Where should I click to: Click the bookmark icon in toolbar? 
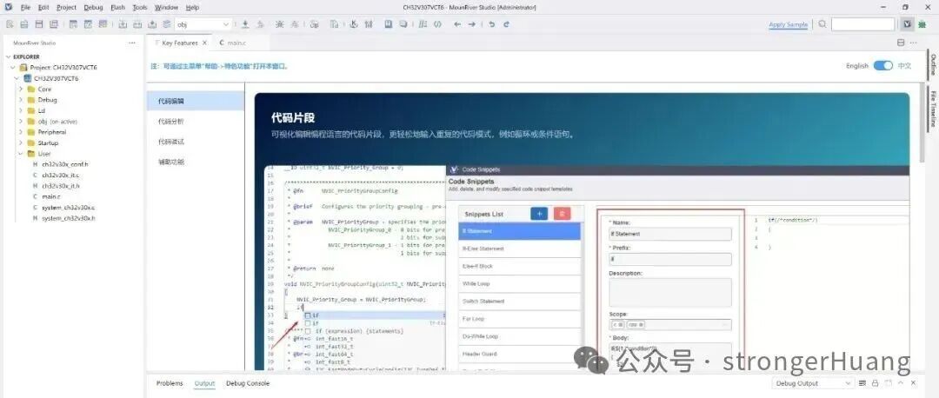point(388,24)
